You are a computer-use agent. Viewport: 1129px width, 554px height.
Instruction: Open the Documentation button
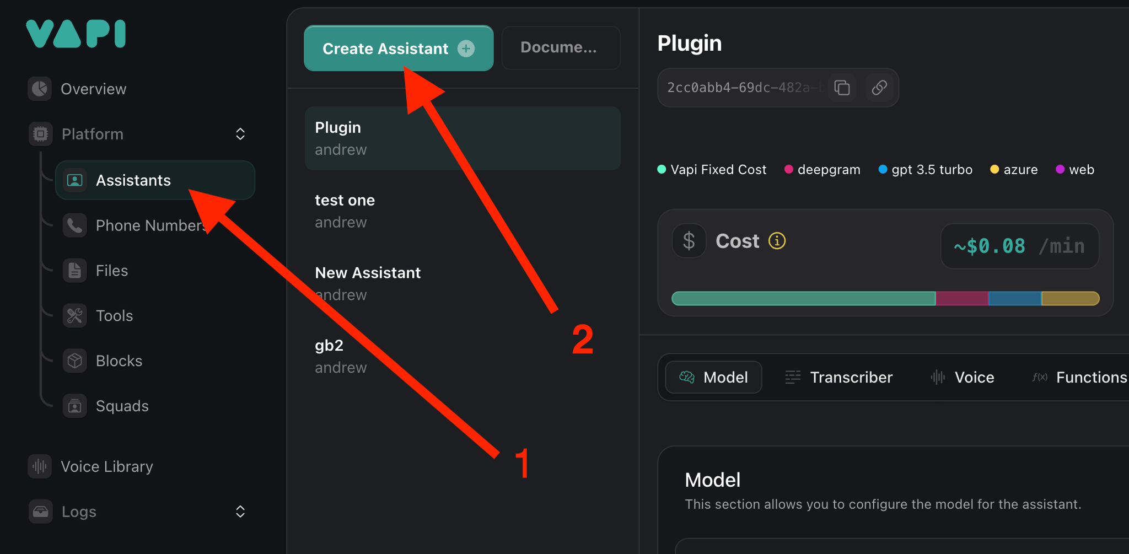pyautogui.click(x=561, y=48)
